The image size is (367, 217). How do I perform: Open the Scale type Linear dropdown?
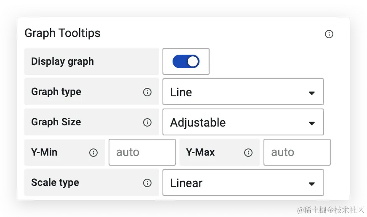click(x=243, y=183)
